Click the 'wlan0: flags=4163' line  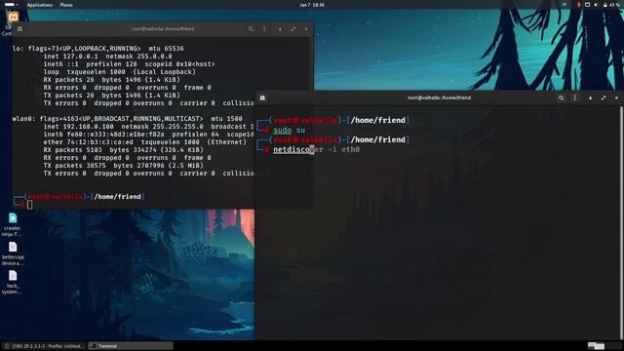pyautogui.click(x=127, y=119)
